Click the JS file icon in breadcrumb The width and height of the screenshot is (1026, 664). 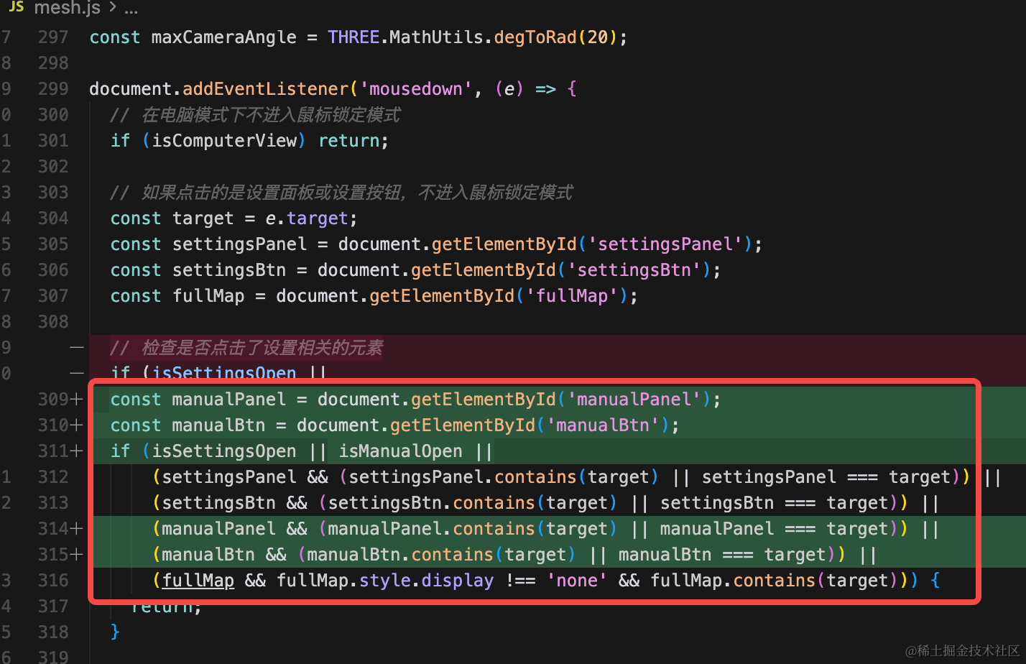click(x=16, y=7)
